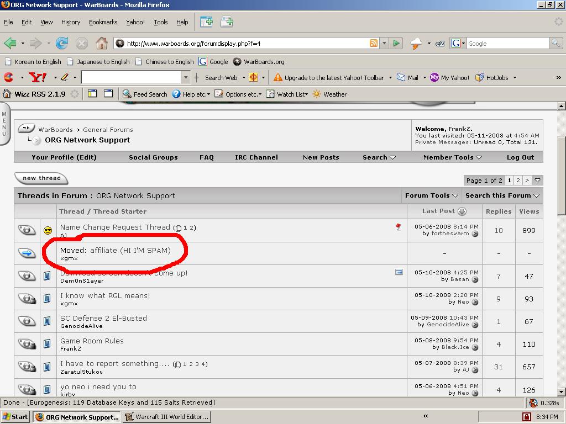This screenshot has height=424, width=566.
Task: Click the blue moved-thread arrow icon
Action: [x=27, y=253]
